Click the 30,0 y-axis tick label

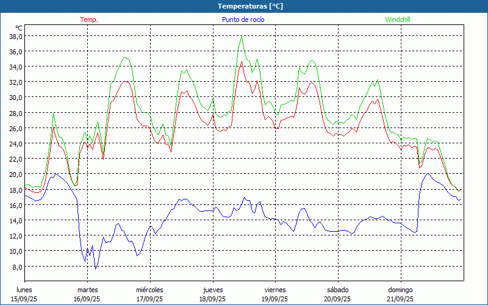pos(16,98)
